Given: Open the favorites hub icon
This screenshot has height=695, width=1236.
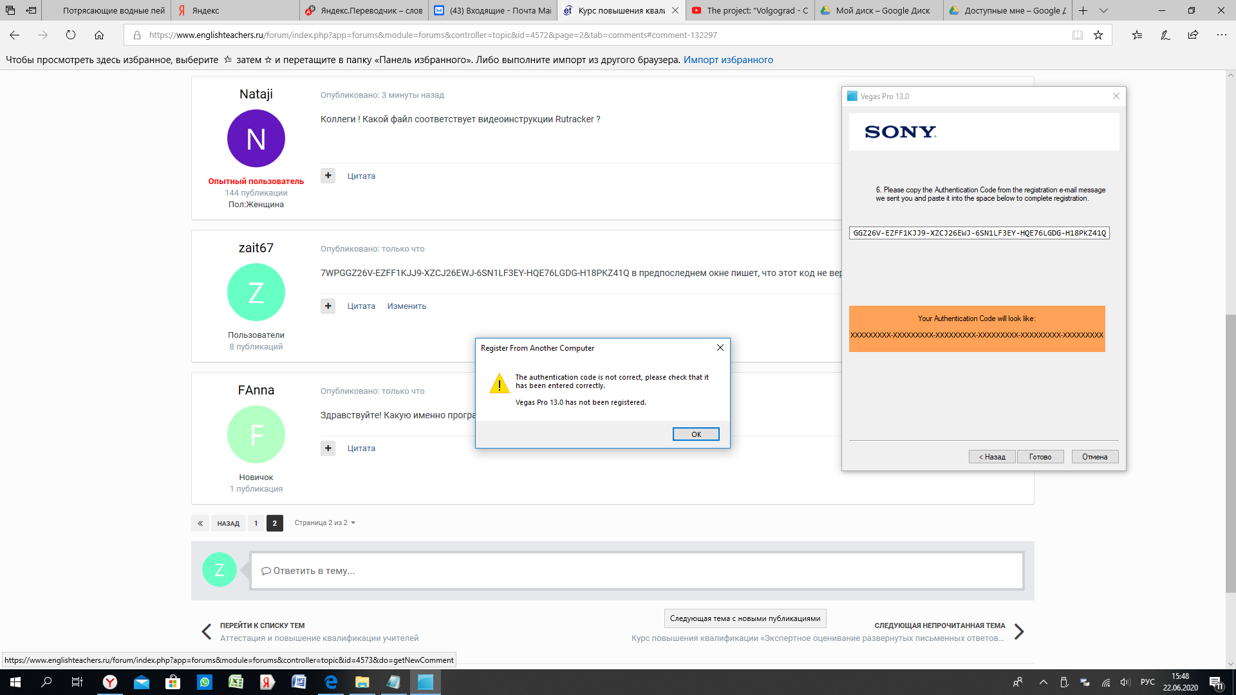Looking at the screenshot, I should tap(1138, 35).
